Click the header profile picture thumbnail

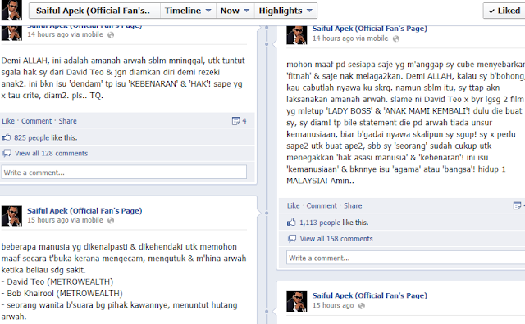click(11, 10)
